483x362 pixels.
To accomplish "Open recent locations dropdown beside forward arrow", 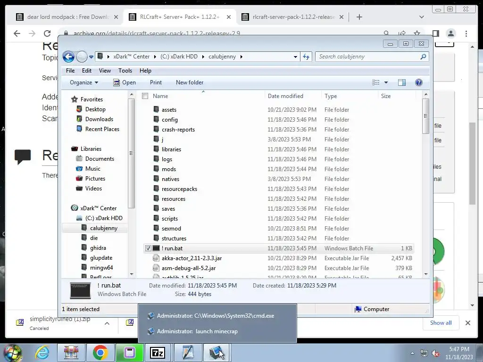I will coord(91,57).
